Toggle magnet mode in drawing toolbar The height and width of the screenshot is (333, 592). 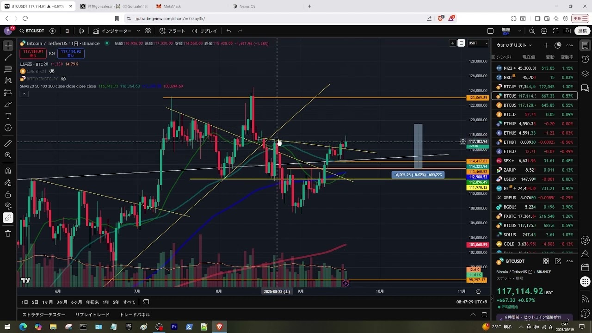8,171
